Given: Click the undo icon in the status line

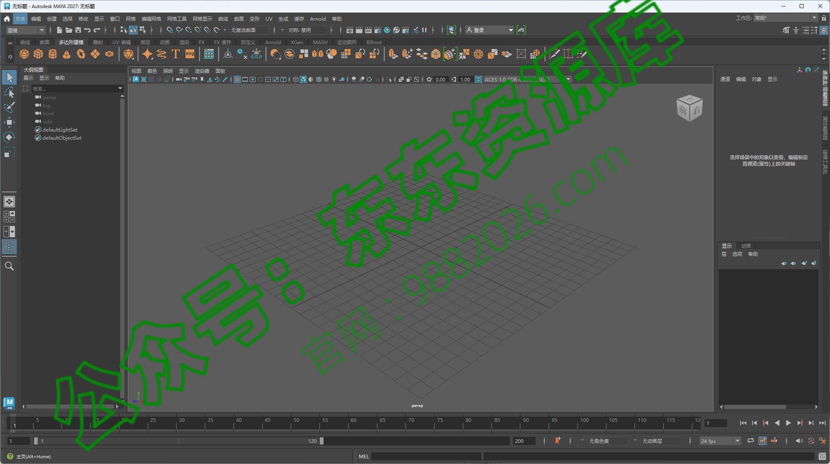Looking at the screenshot, I should click(x=87, y=30).
